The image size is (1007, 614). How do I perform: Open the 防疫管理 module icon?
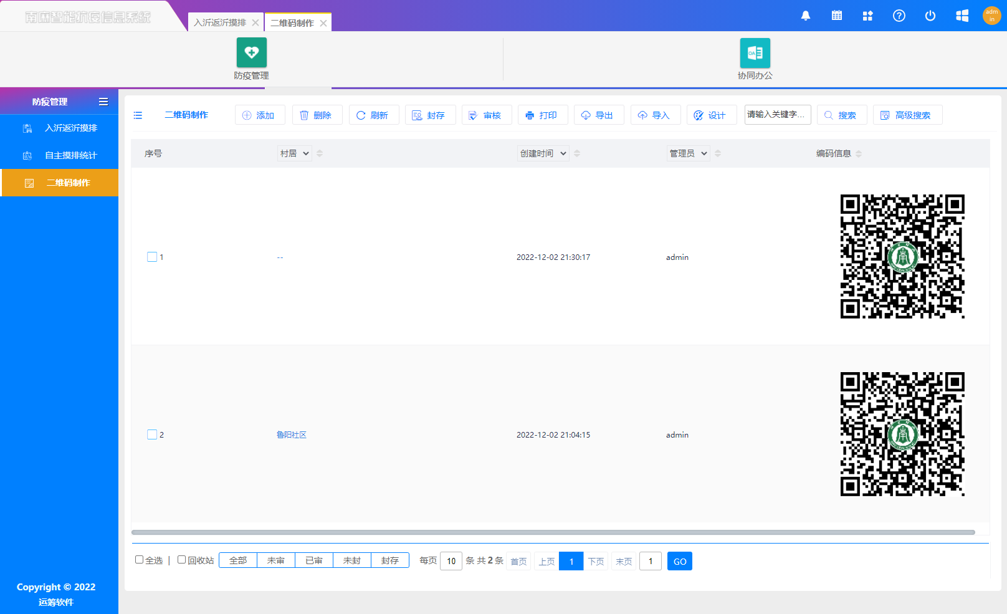(x=252, y=52)
